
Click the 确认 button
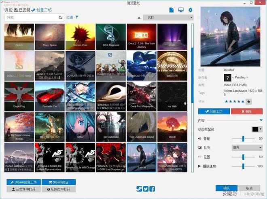click(226, 188)
